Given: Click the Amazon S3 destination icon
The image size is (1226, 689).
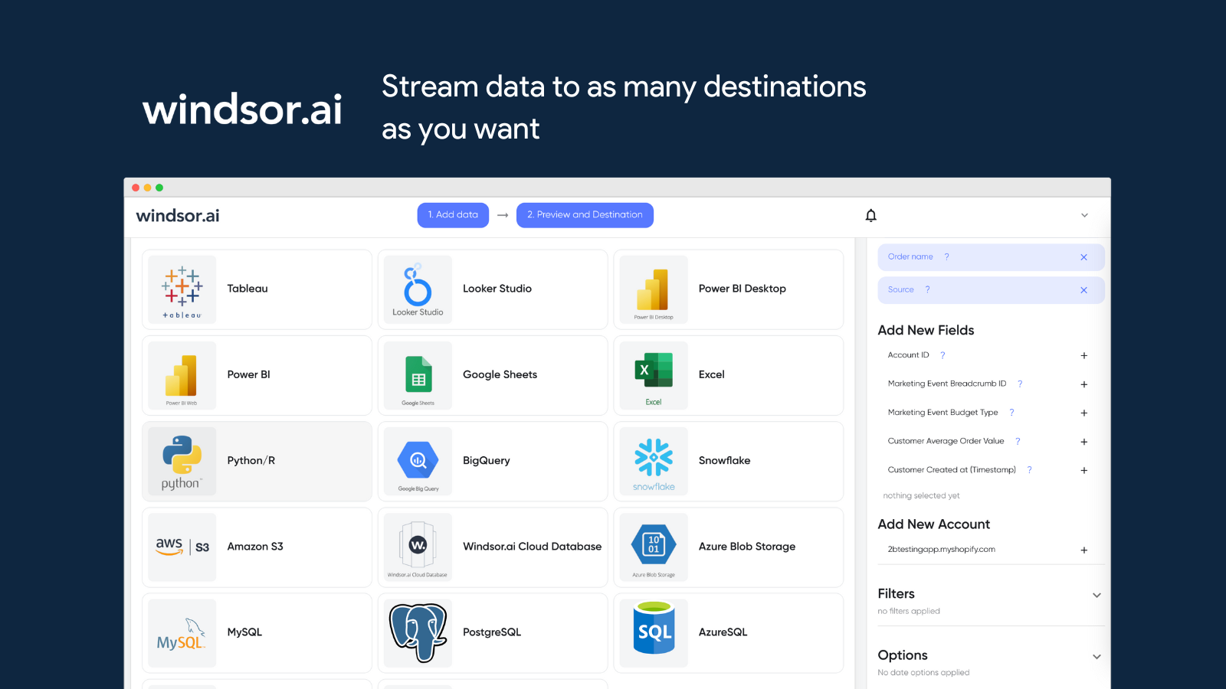Looking at the screenshot, I should pyautogui.click(x=182, y=547).
